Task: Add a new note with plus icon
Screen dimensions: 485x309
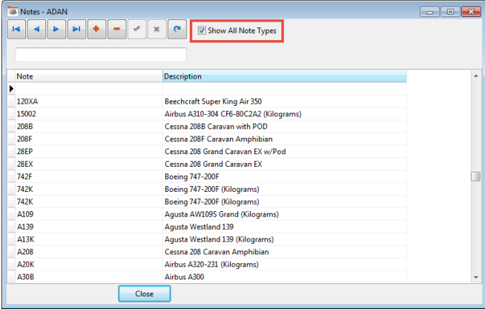Action: 96,30
